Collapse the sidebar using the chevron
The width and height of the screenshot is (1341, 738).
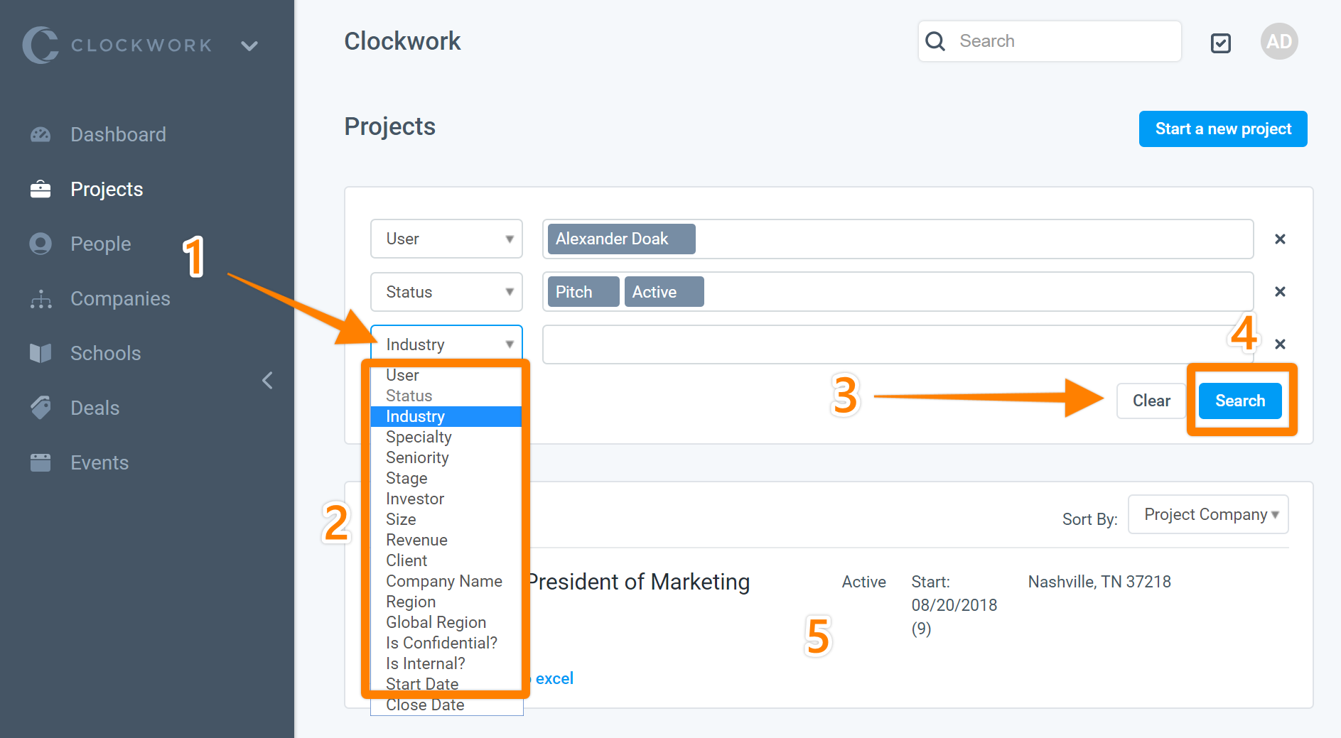(267, 380)
